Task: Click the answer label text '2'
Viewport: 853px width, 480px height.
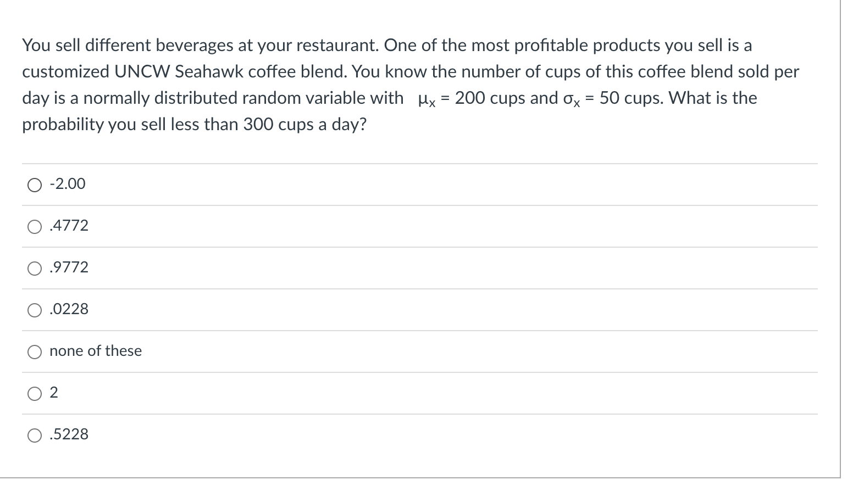Action: (54, 393)
